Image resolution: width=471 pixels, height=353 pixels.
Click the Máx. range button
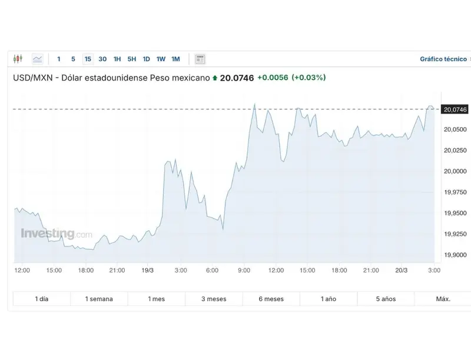coord(443,299)
